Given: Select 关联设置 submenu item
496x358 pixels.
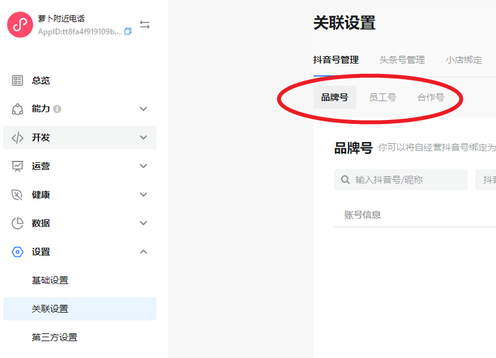Looking at the screenshot, I should pyautogui.click(x=80, y=309).
